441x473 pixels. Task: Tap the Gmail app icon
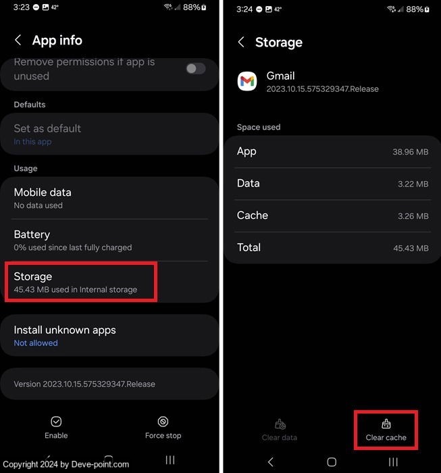point(247,81)
